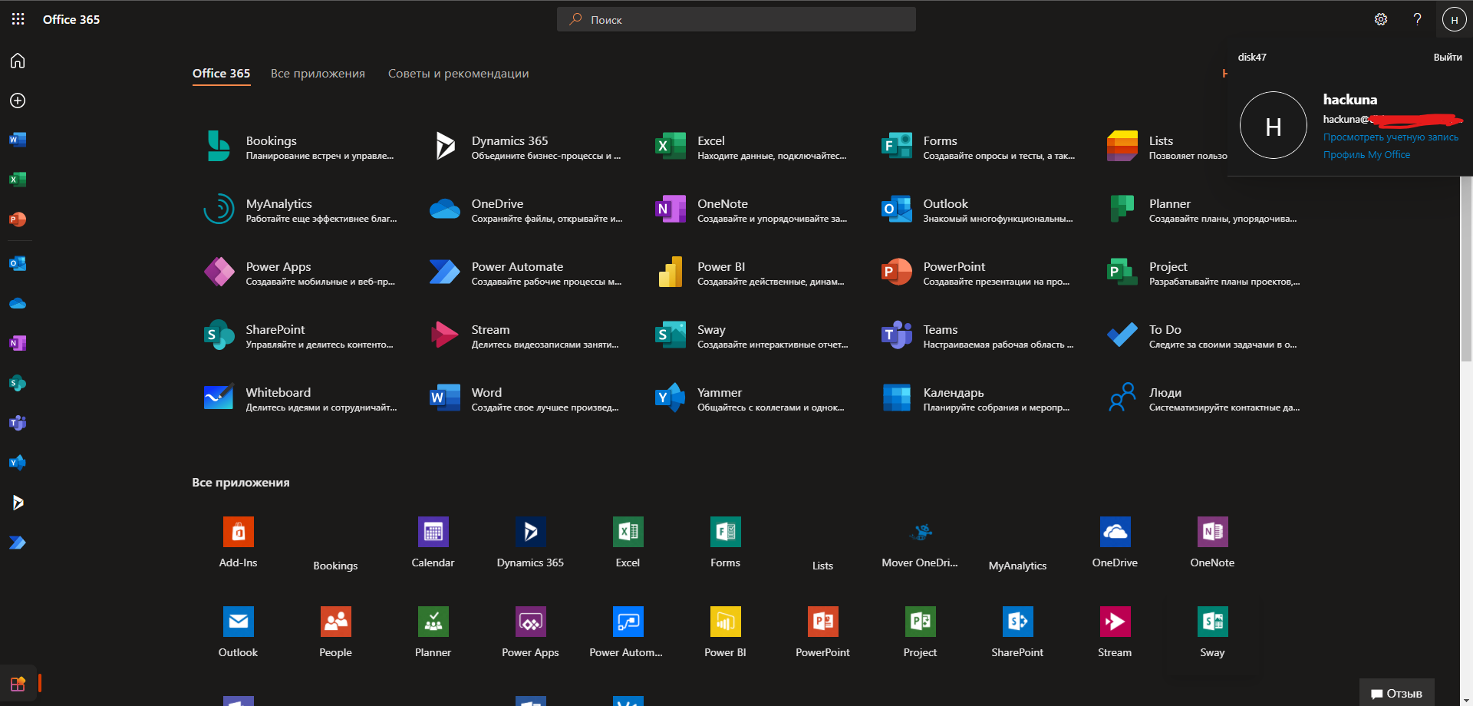
Task: Launch PowerPoint from the Все приложения grid
Action: 822,632
